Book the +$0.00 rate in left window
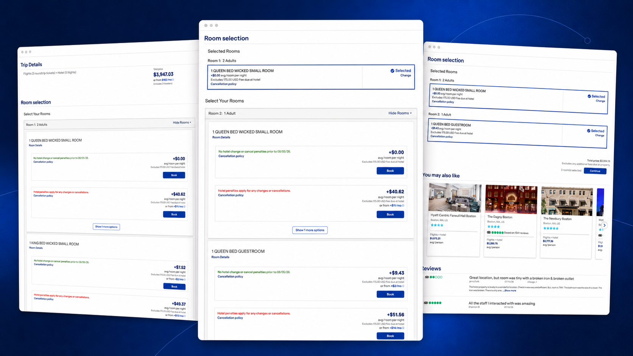Image resolution: width=633 pixels, height=356 pixels. [x=174, y=175]
